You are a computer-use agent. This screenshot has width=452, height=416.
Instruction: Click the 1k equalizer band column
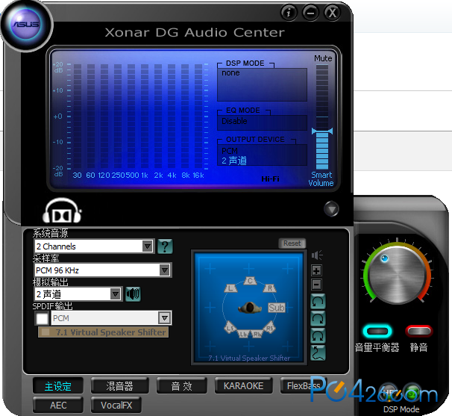[145, 116]
